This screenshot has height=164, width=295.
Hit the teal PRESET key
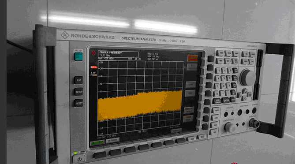(x=78, y=56)
